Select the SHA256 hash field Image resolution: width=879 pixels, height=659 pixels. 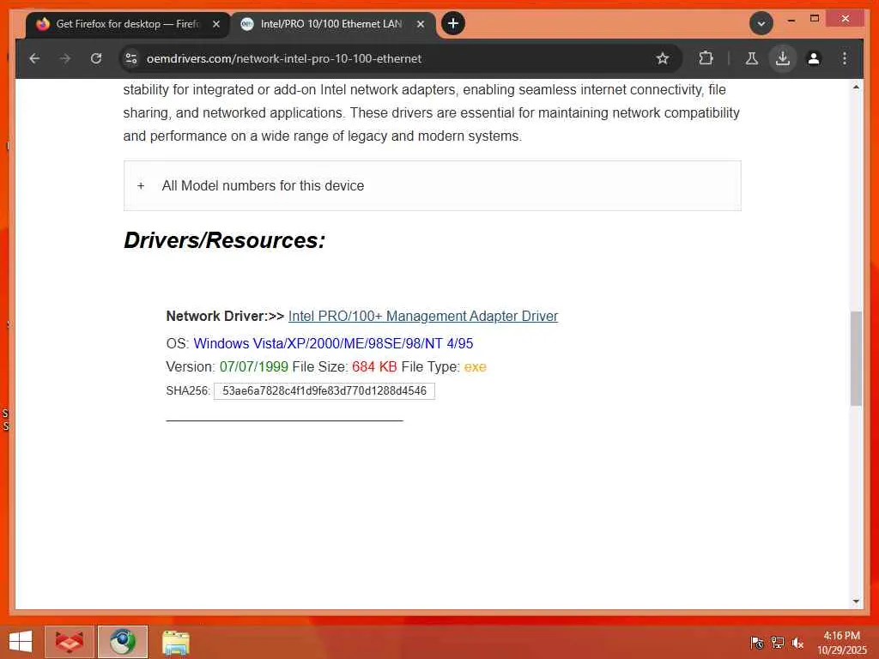324,391
